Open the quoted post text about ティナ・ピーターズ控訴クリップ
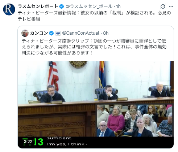The width and height of the screenshot is (178, 152). [94, 47]
